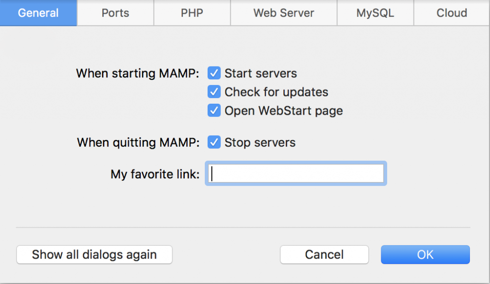Click the "Open WebStart page" label text
490x284 pixels.
point(284,111)
